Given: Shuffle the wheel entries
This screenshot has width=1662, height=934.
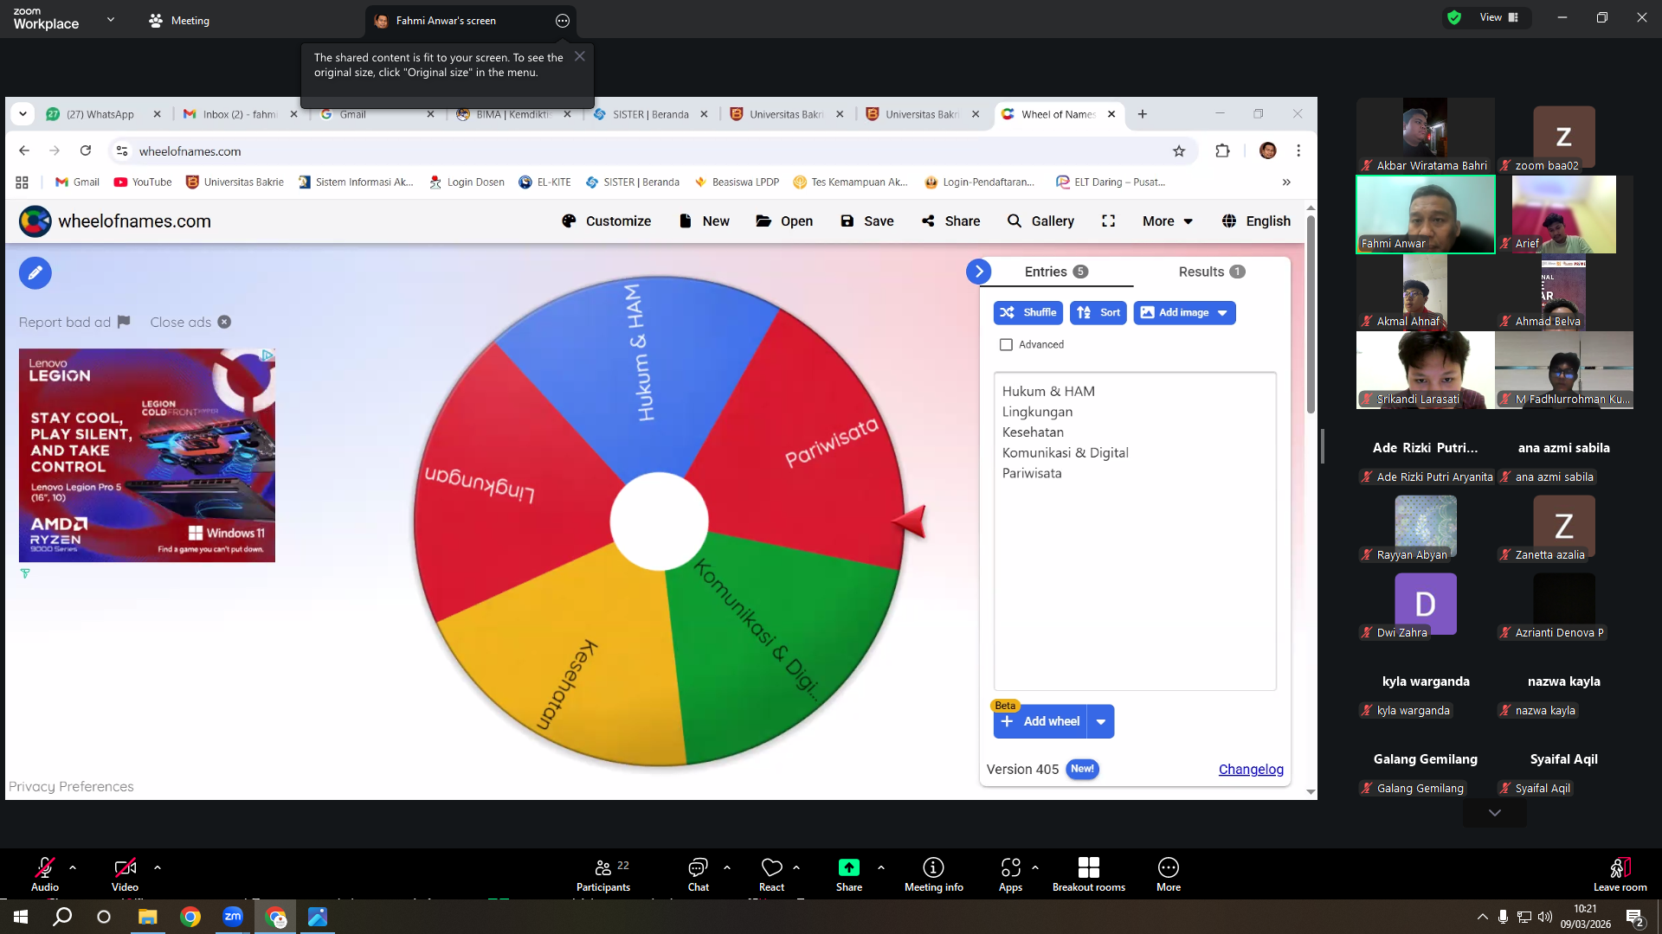Looking at the screenshot, I should 1028,313.
